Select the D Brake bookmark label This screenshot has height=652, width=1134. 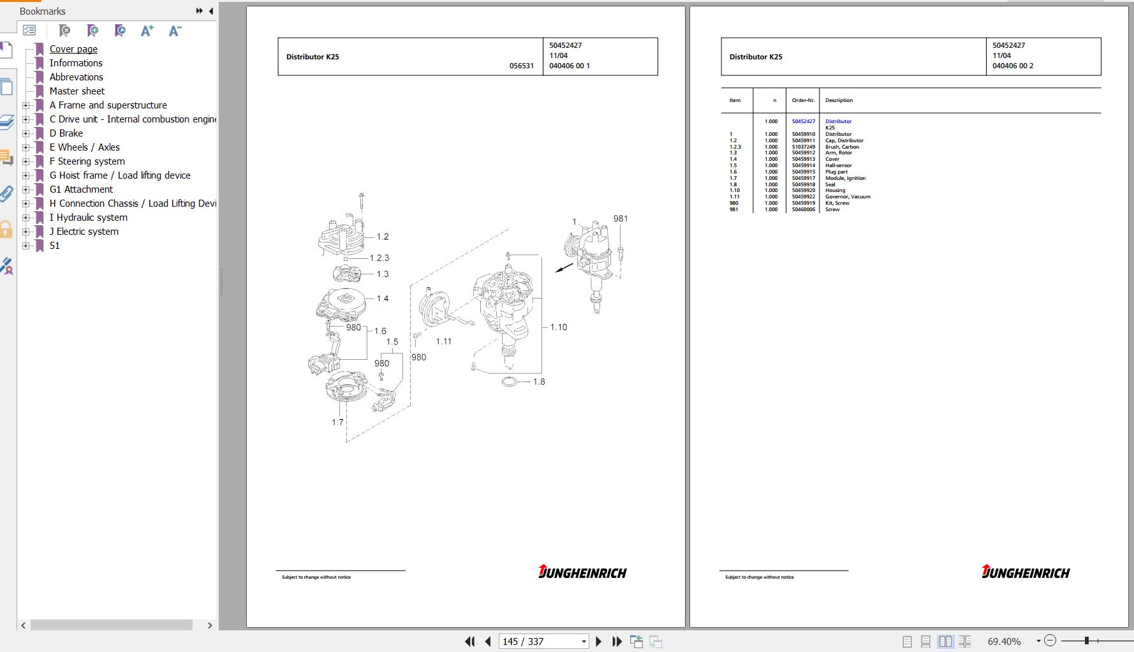coord(66,133)
